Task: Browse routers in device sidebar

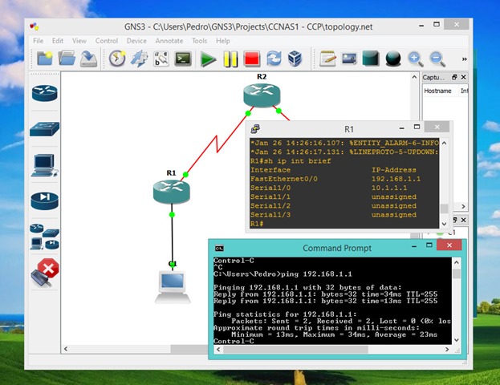Action: click(x=45, y=93)
